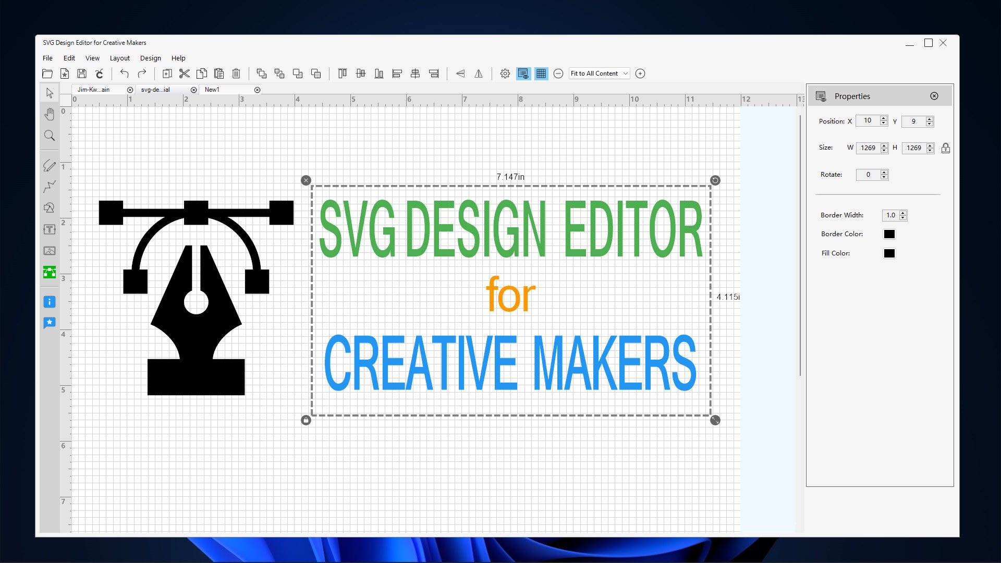This screenshot has height=563, width=1001.
Task: Click the Fill Color swatch
Action: click(889, 253)
